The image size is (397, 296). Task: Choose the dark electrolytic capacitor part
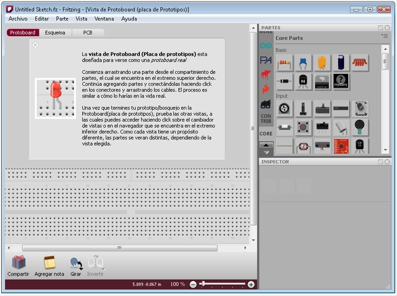(341, 63)
